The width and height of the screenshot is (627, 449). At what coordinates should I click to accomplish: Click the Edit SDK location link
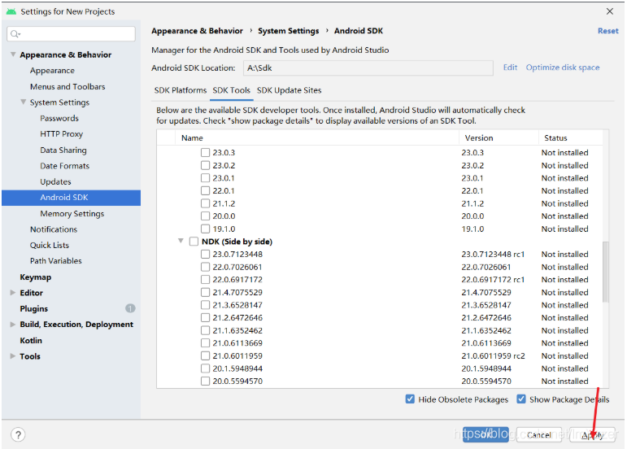[x=510, y=68]
